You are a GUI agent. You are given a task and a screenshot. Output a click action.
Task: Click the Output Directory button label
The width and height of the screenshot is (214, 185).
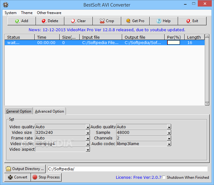[x=28, y=169]
